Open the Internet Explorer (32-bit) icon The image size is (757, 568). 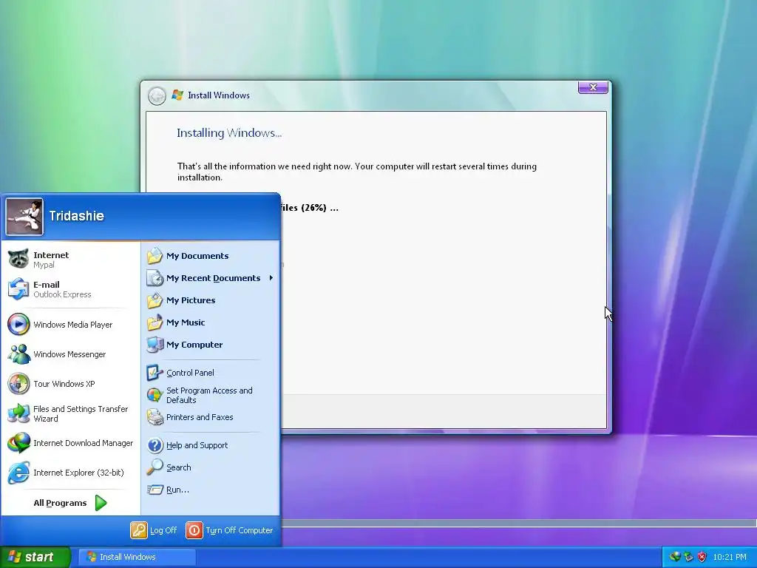click(18, 473)
